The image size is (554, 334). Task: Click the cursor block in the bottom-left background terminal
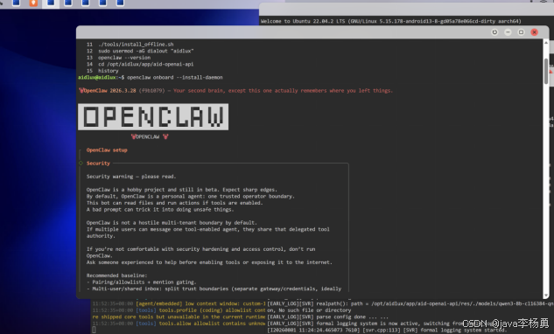click(x=94, y=330)
